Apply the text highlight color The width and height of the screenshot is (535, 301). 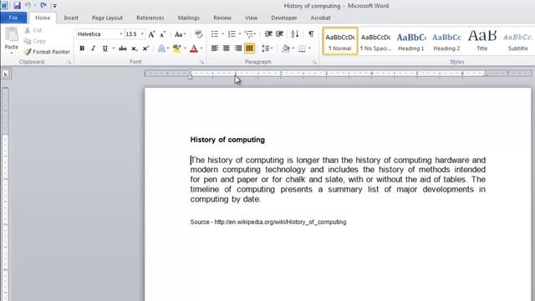coord(176,48)
